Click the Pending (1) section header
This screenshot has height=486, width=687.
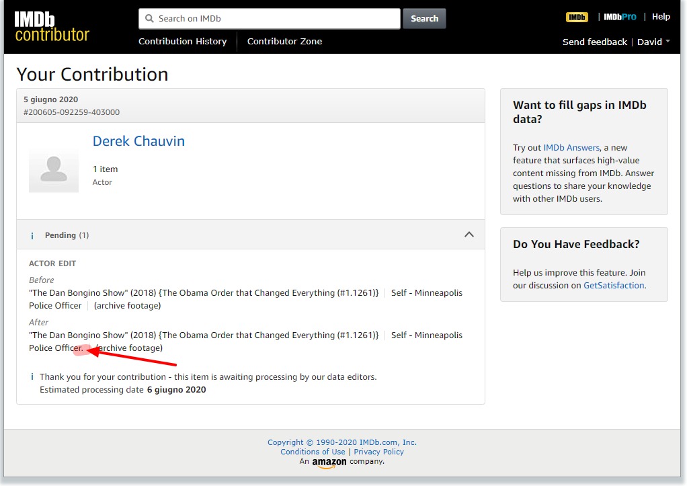(x=251, y=235)
